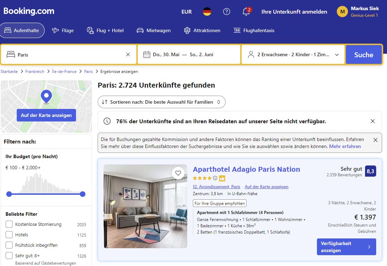Select the Aufenthalte tab
The width and height of the screenshot is (387, 266).
point(22,30)
